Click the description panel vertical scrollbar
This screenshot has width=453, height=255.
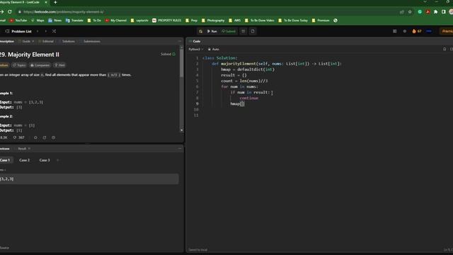click(181, 64)
